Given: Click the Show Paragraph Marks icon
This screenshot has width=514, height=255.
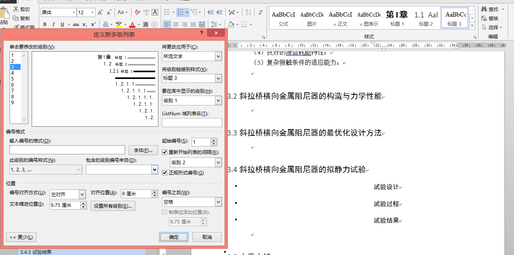Looking at the screenshot, I should point(261,13).
